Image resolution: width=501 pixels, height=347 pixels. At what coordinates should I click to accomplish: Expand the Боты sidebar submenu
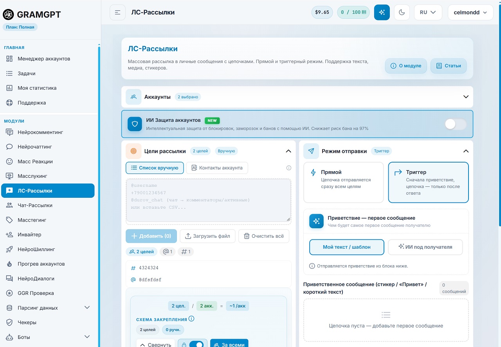(x=87, y=337)
